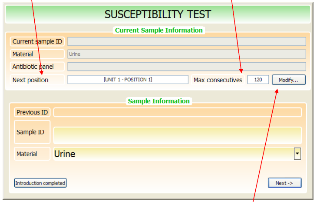Click the Current Sample Information heading

(x=159, y=30)
